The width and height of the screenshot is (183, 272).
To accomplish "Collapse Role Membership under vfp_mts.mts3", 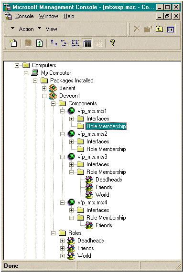I will click(x=71, y=172).
